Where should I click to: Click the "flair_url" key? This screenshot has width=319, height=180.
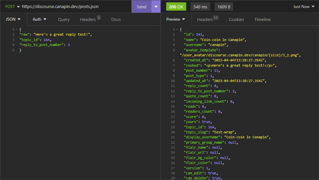point(195,153)
